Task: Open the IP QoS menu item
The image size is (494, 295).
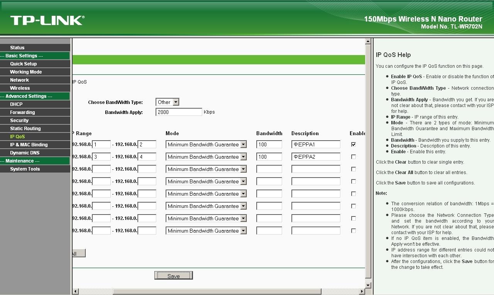Action: [17, 137]
